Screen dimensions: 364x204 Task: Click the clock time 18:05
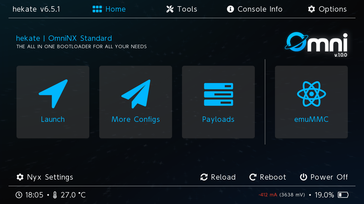click(x=34, y=195)
